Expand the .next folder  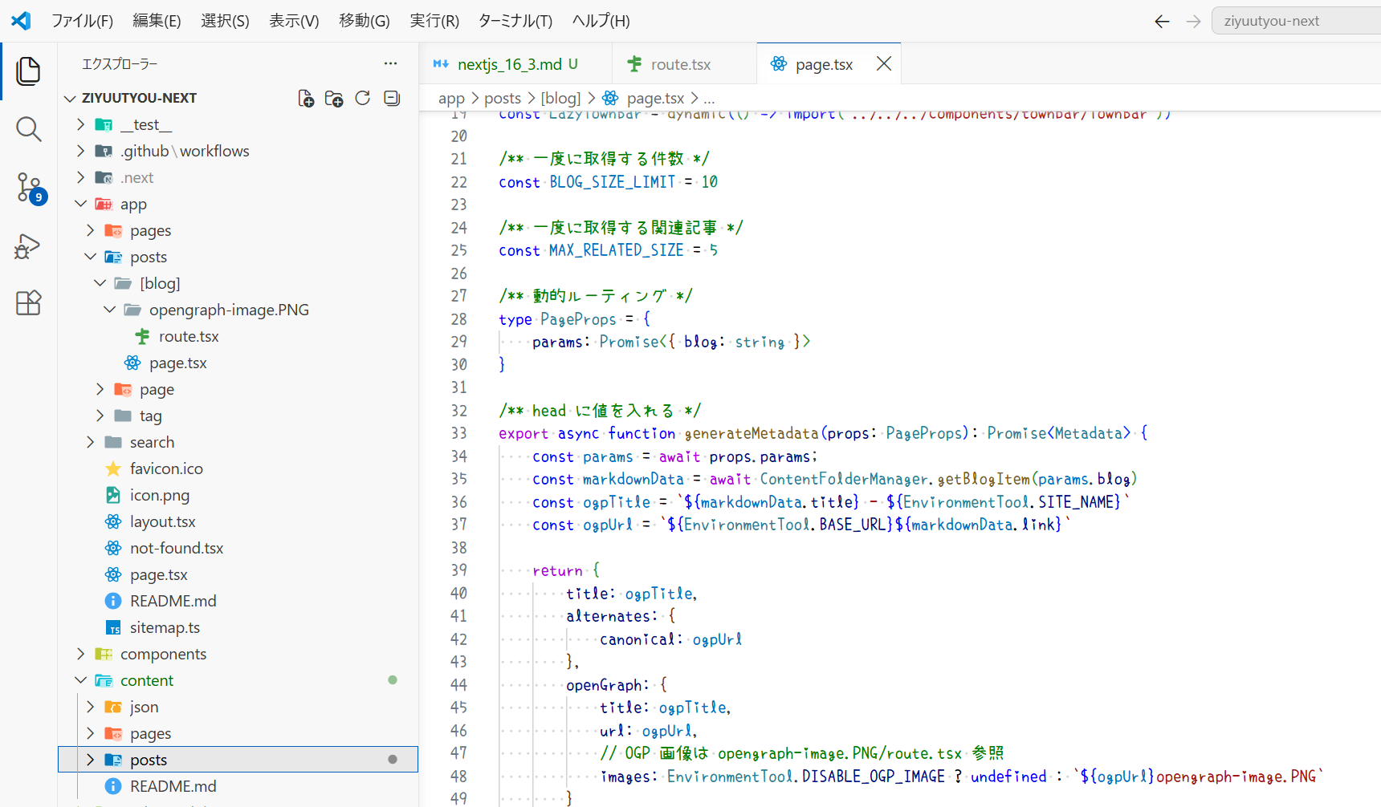80,177
